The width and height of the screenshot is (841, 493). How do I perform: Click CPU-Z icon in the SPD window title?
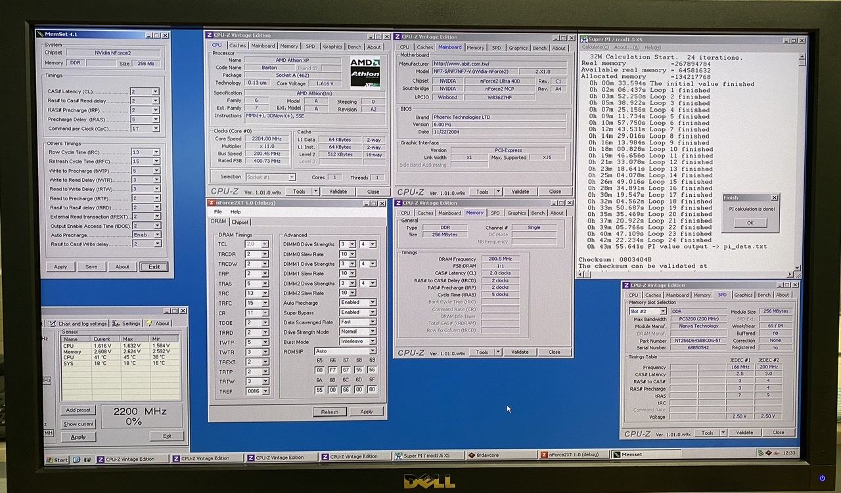(x=626, y=286)
